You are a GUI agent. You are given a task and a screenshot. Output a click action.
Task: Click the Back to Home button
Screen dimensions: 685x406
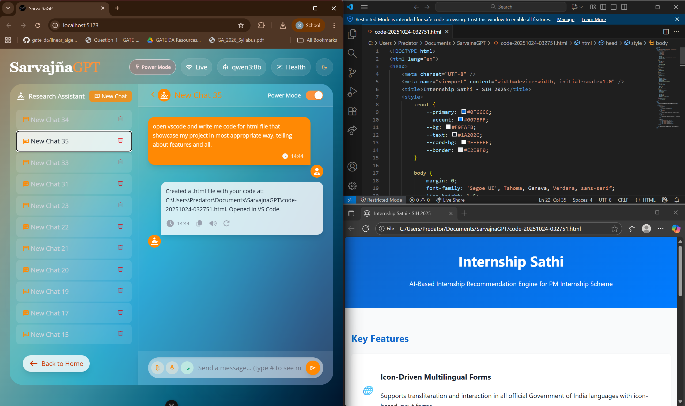56,364
